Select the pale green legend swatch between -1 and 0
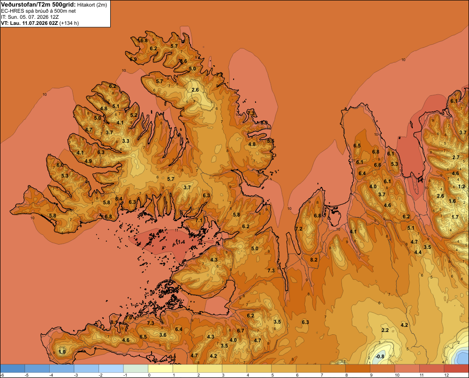This screenshot has height=378, width=469. pyautogui.click(x=136, y=369)
